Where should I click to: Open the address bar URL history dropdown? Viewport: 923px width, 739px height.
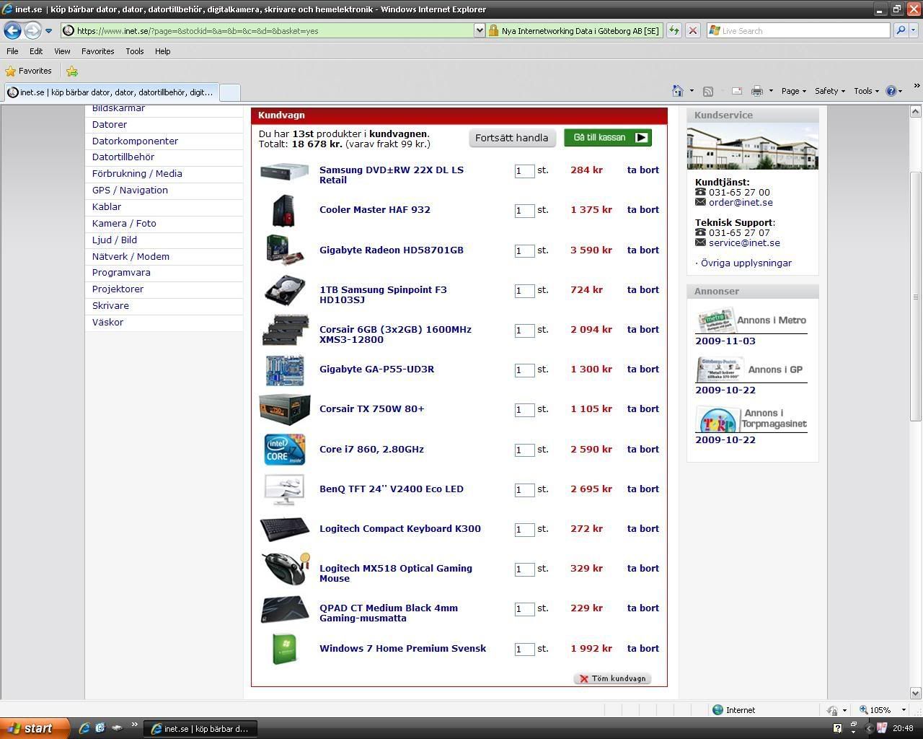click(479, 30)
